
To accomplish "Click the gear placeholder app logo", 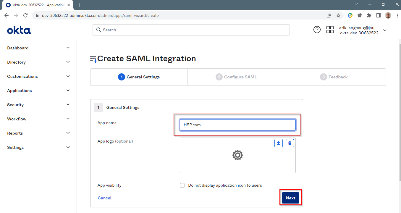I will tap(237, 155).
